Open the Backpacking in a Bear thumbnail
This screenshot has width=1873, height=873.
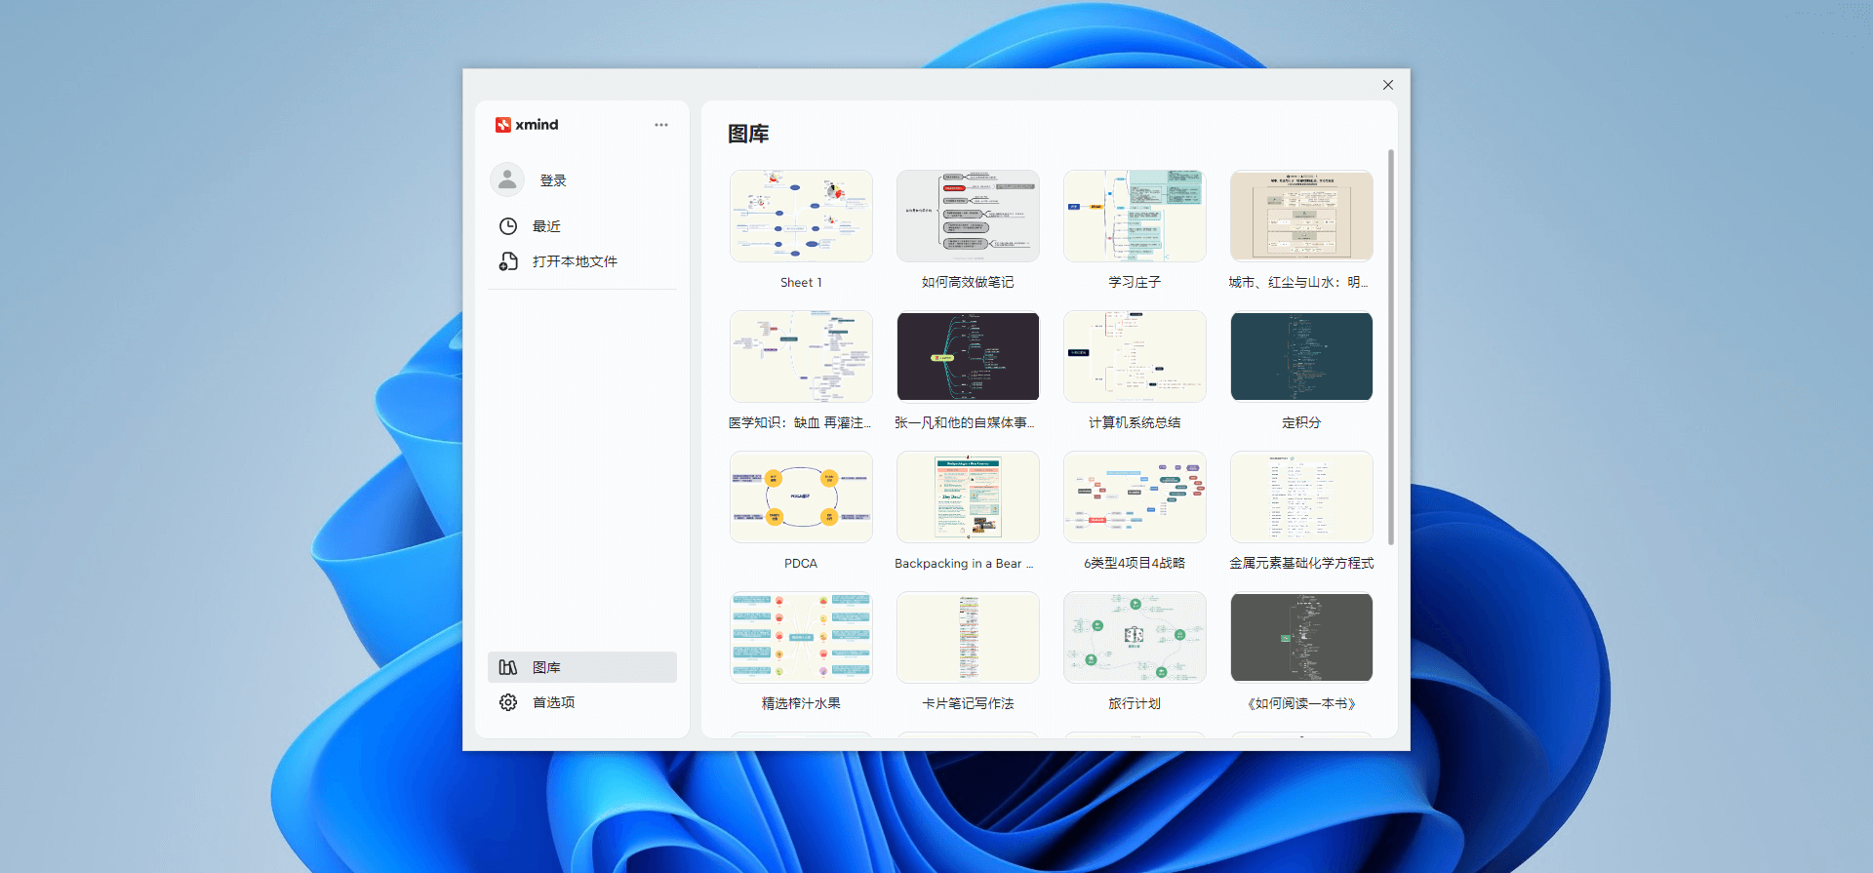pos(968,496)
